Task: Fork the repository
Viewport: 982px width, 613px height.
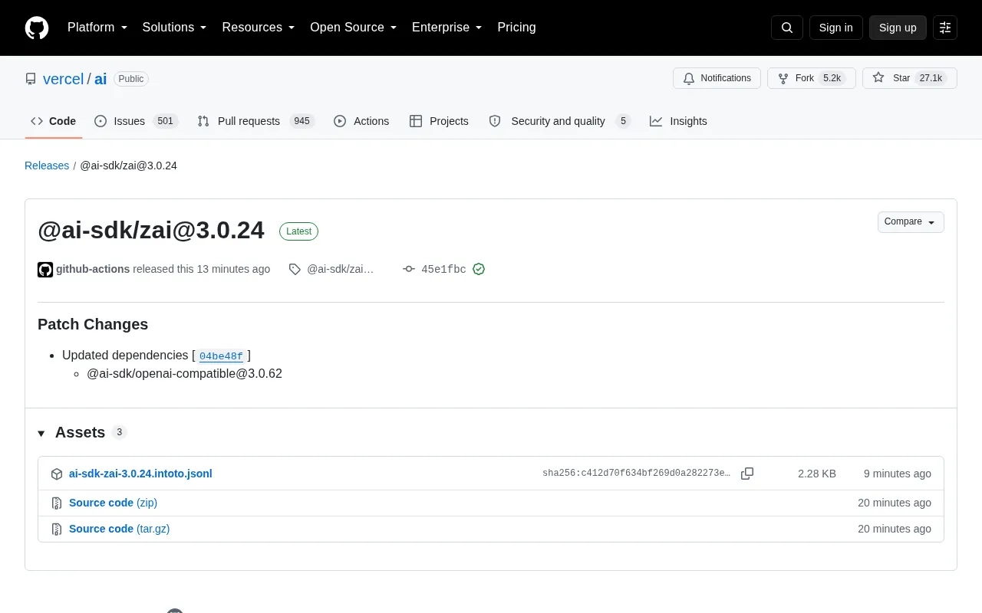Action: coord(811,78)
